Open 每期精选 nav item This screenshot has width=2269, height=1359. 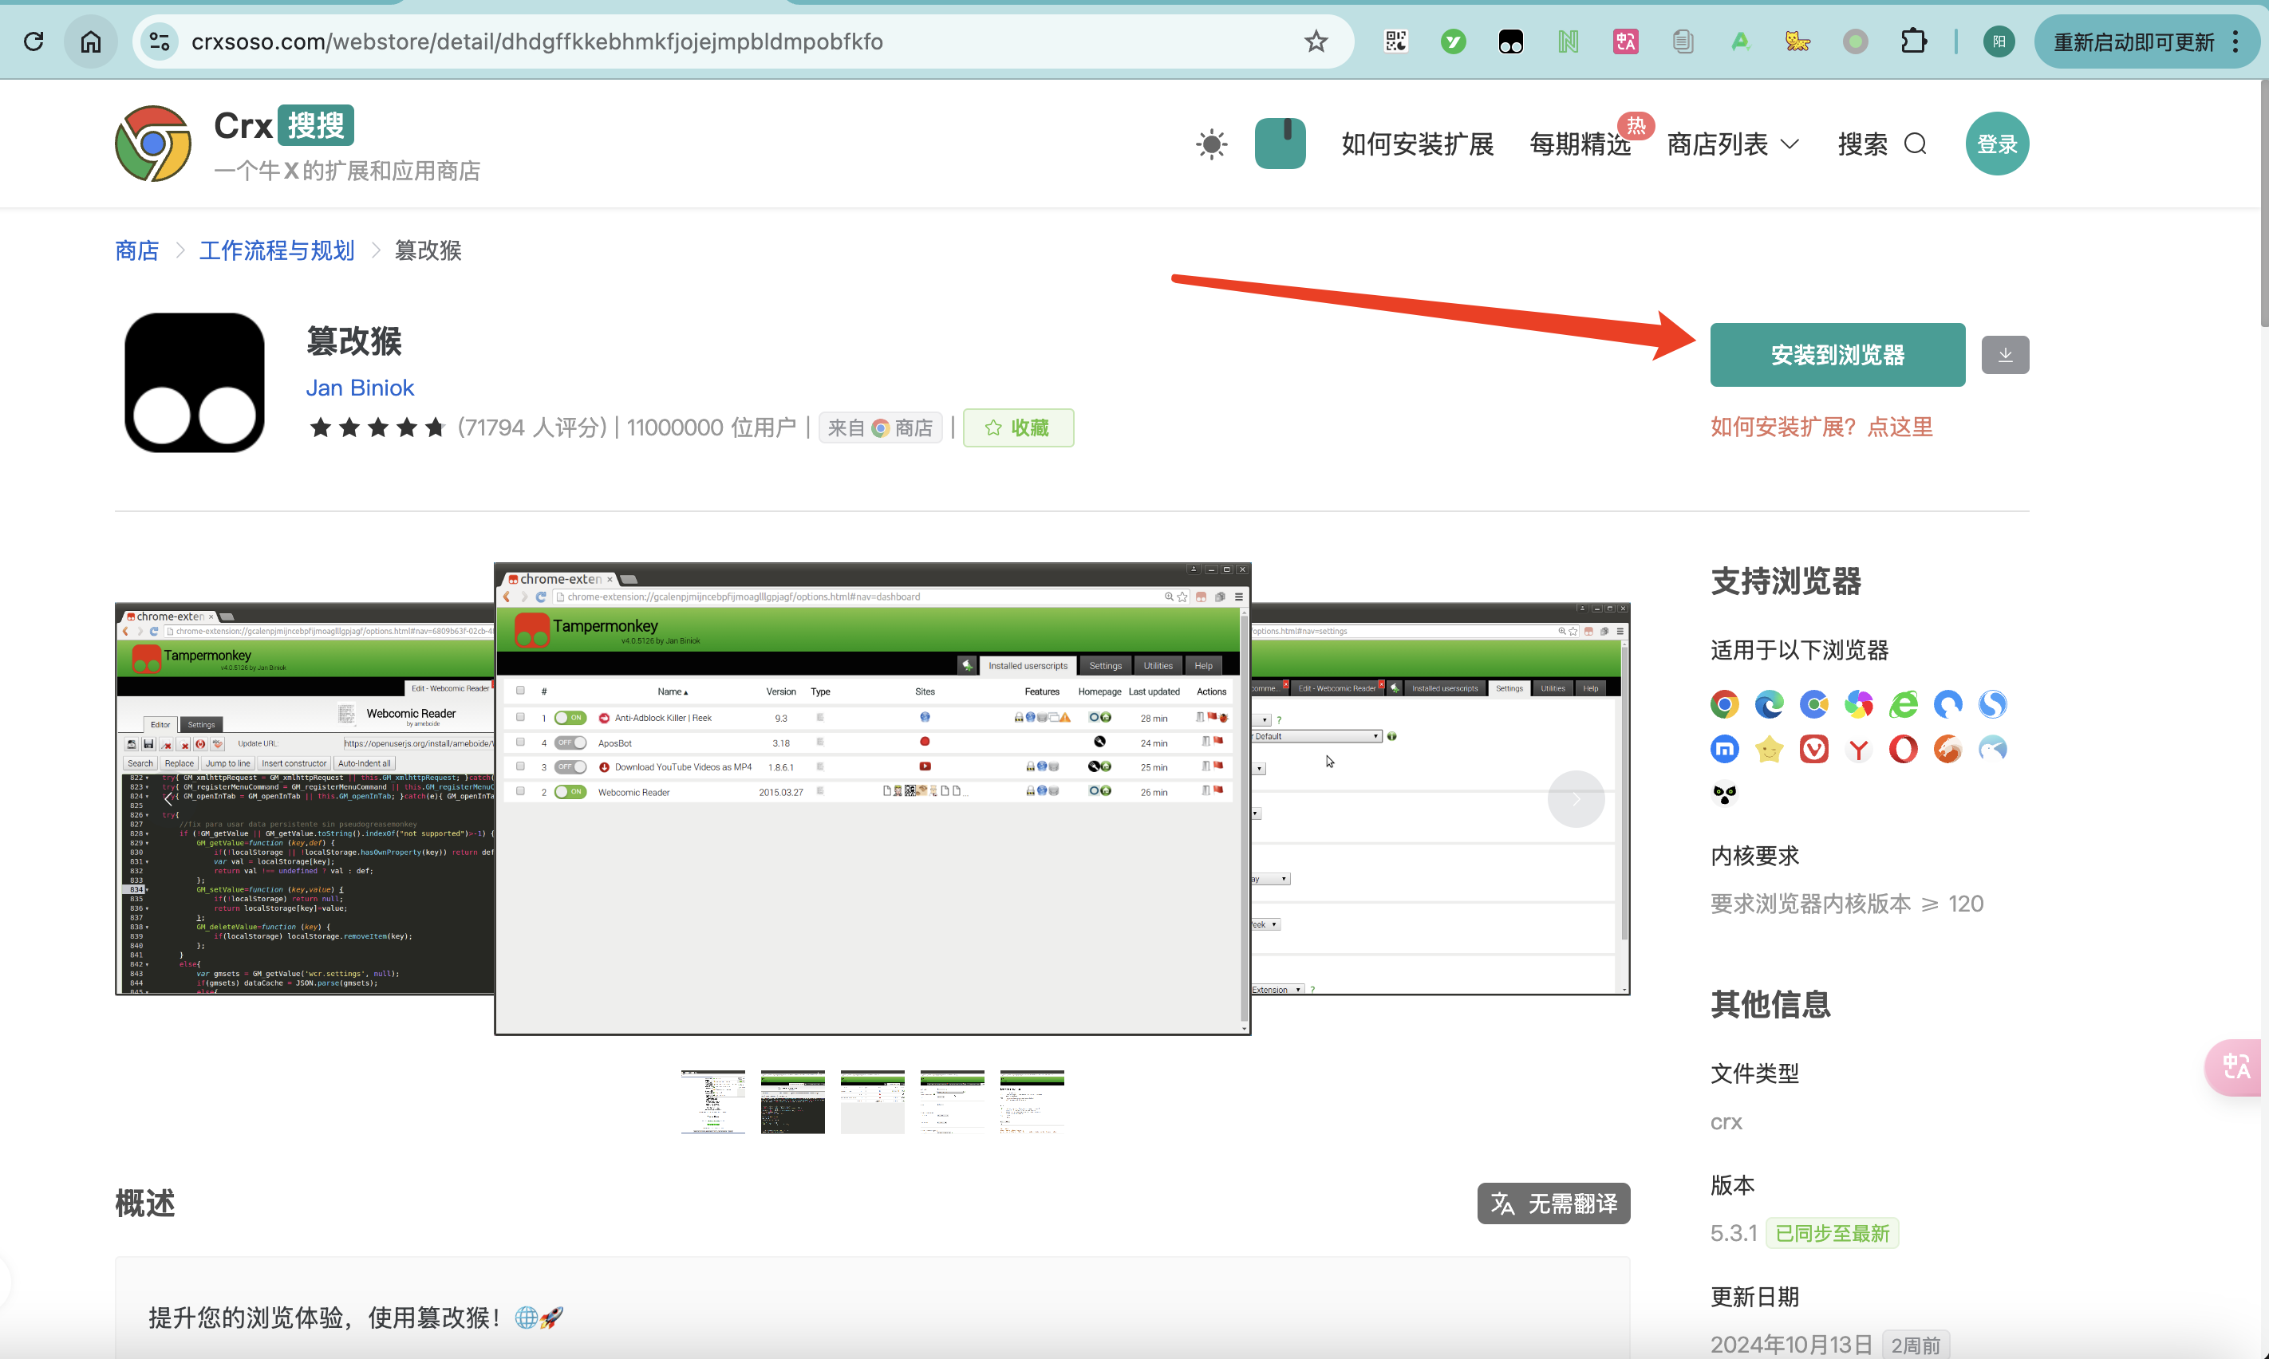(x=1580, y=144)
